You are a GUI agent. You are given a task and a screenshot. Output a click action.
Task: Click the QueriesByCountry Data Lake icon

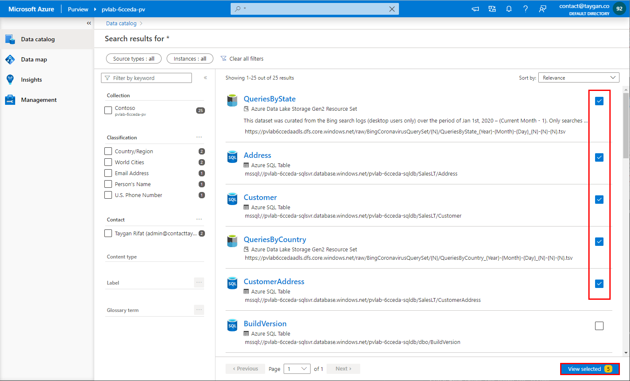[232, 241]
